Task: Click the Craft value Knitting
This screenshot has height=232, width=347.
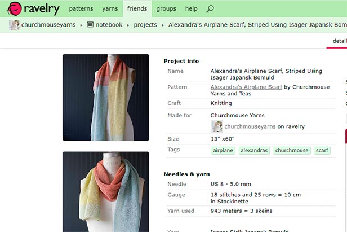Action: pos(221,103)
